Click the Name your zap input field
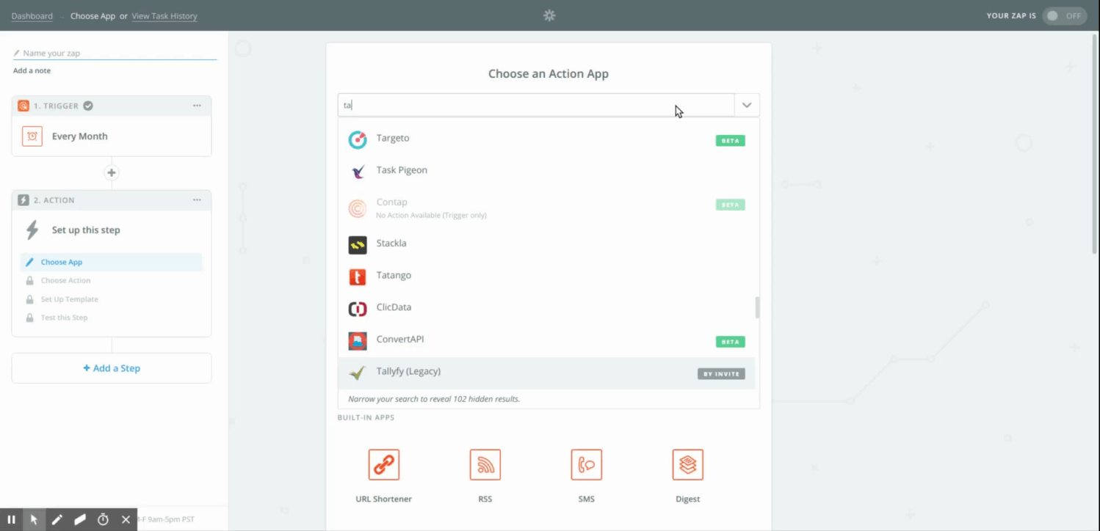The image size is (1100, 531). click(x=114, y=52)
